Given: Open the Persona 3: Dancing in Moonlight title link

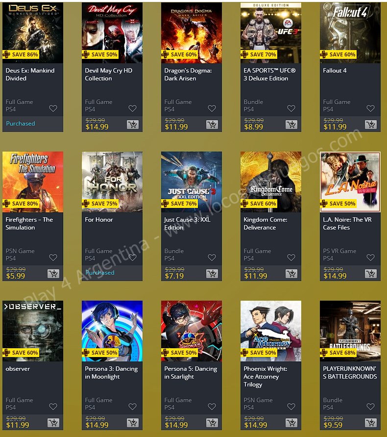Looking at the screenshot, I should tap(111, 373).
